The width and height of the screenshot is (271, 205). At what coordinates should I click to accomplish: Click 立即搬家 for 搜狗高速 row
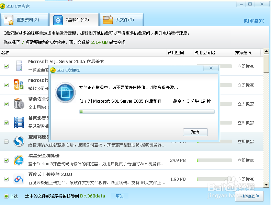click(x=246, y=141)
